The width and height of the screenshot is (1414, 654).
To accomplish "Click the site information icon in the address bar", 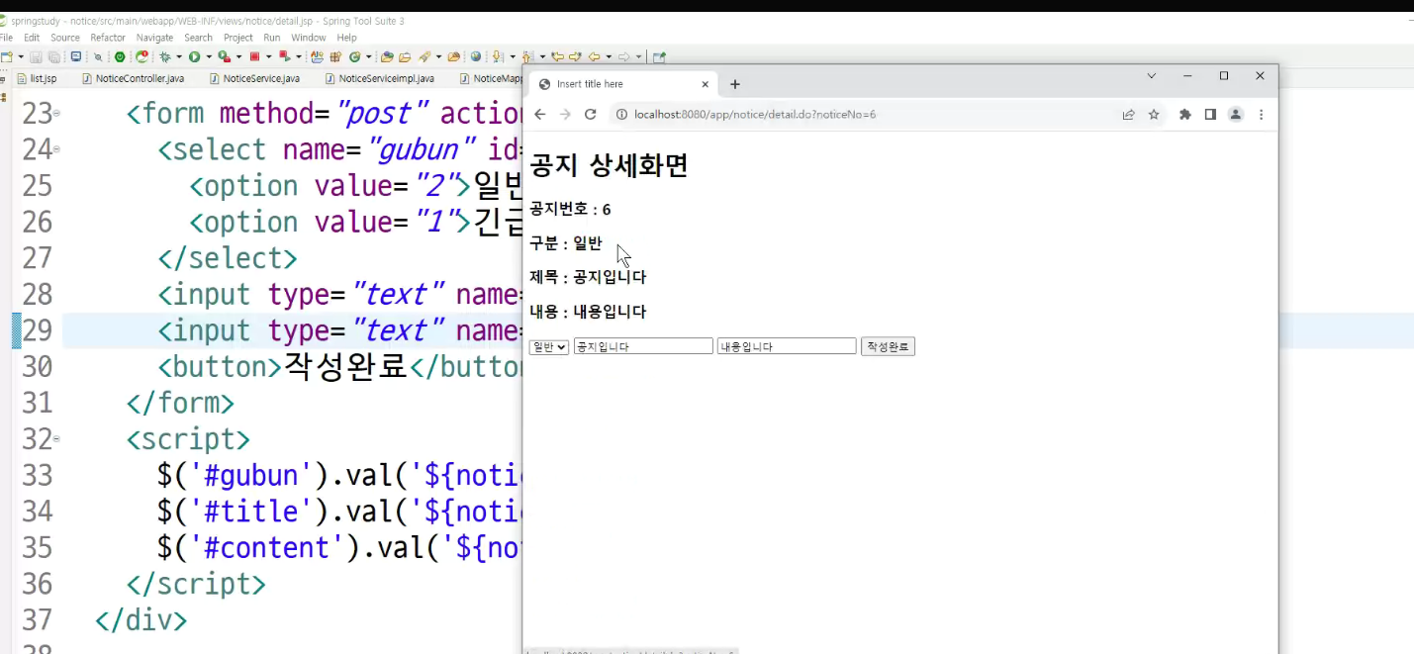I will [x=621, y=115].
